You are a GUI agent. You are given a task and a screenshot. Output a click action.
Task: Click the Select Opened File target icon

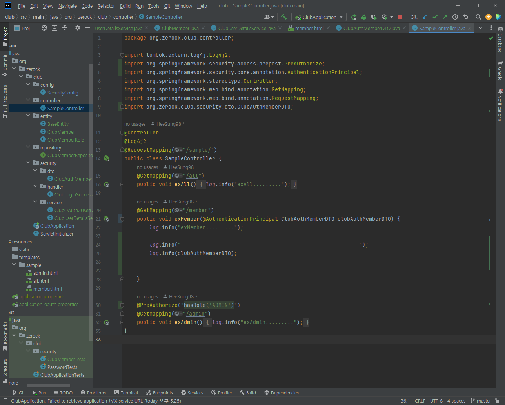44,28
